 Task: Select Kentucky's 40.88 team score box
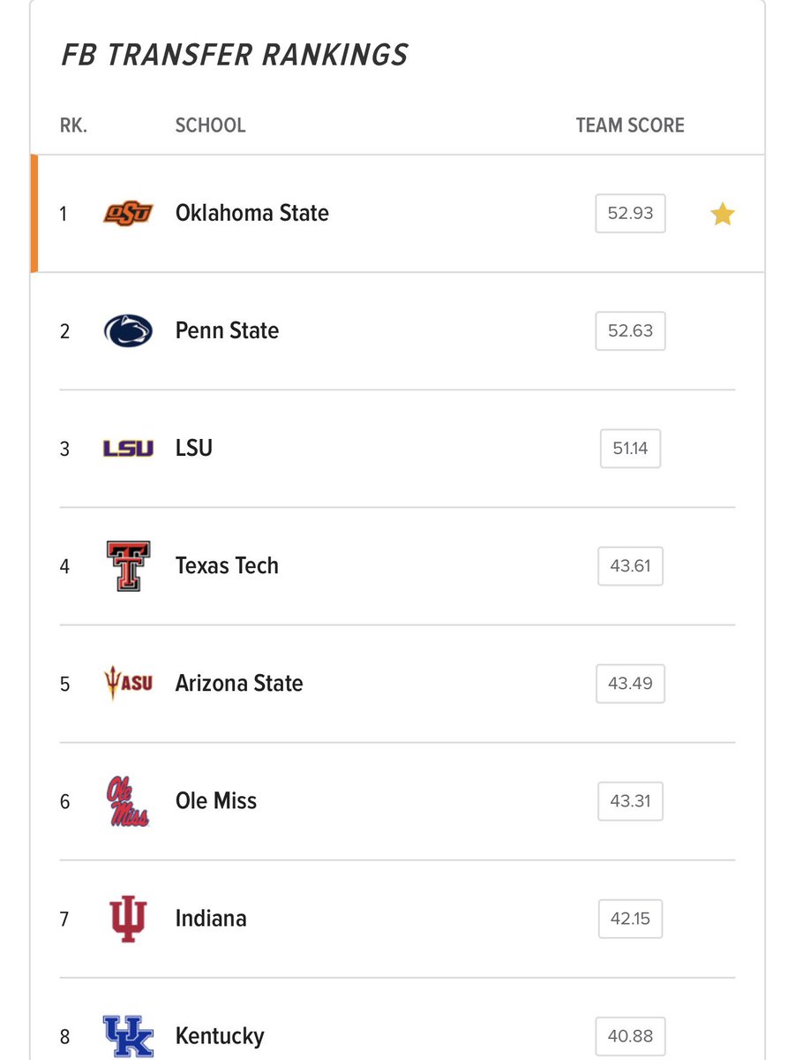(x=630, y=1036)
